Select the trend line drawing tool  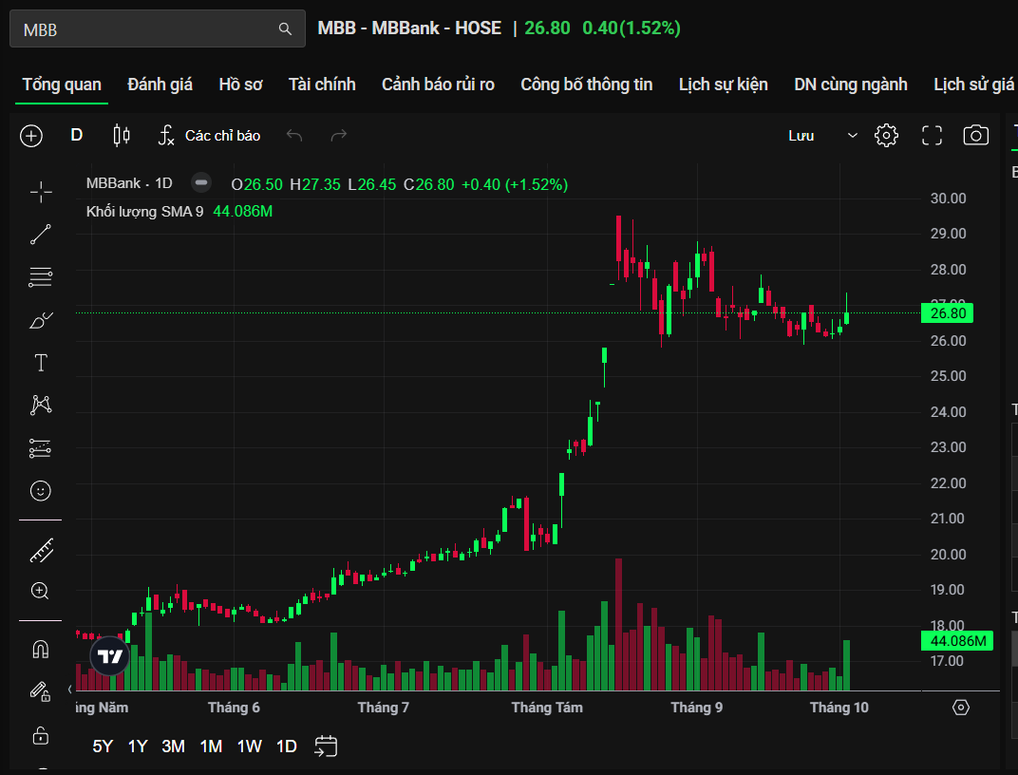(41, 235)
